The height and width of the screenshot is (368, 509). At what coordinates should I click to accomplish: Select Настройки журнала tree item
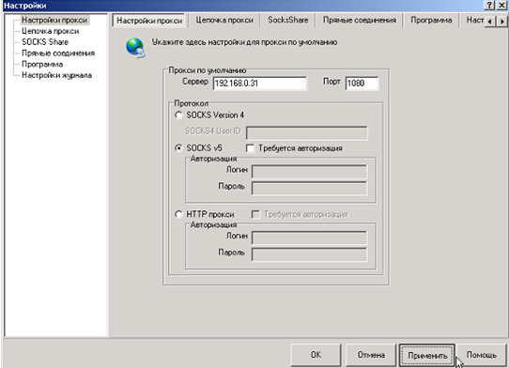click(x=56, y=75)
